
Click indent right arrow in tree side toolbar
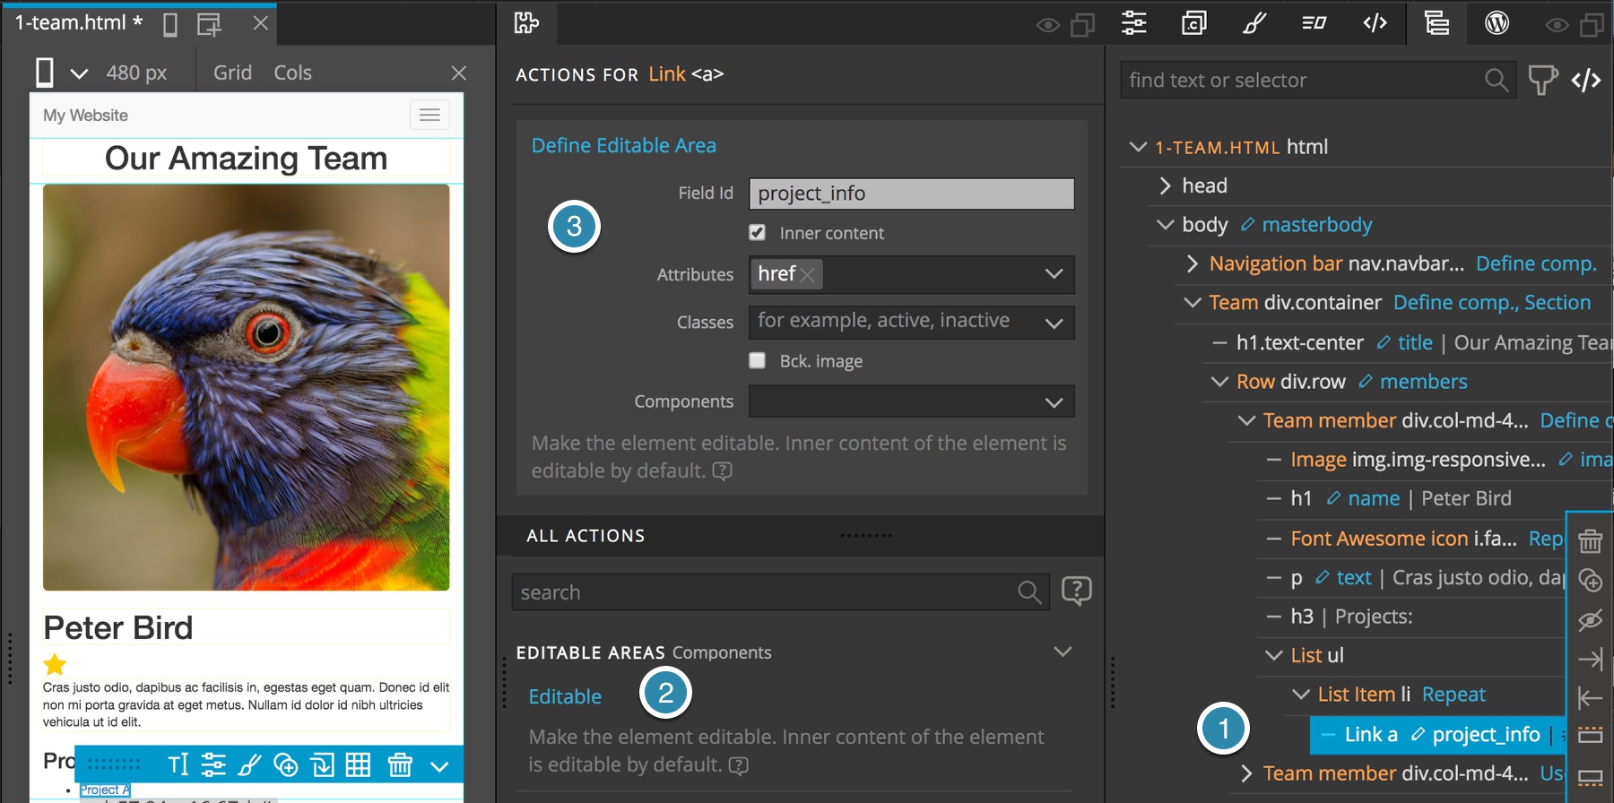(1591, 659)
